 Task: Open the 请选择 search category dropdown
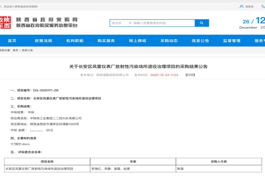[121, 23]
